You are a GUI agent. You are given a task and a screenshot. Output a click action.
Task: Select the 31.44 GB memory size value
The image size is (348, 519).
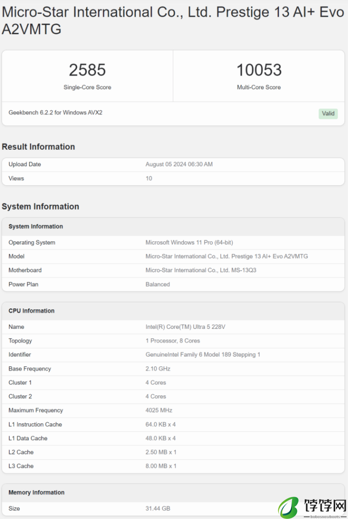click(x=158, y=509)
